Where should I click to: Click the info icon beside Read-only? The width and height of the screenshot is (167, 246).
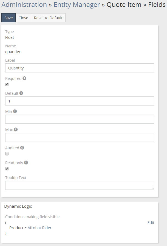[26, 163]
